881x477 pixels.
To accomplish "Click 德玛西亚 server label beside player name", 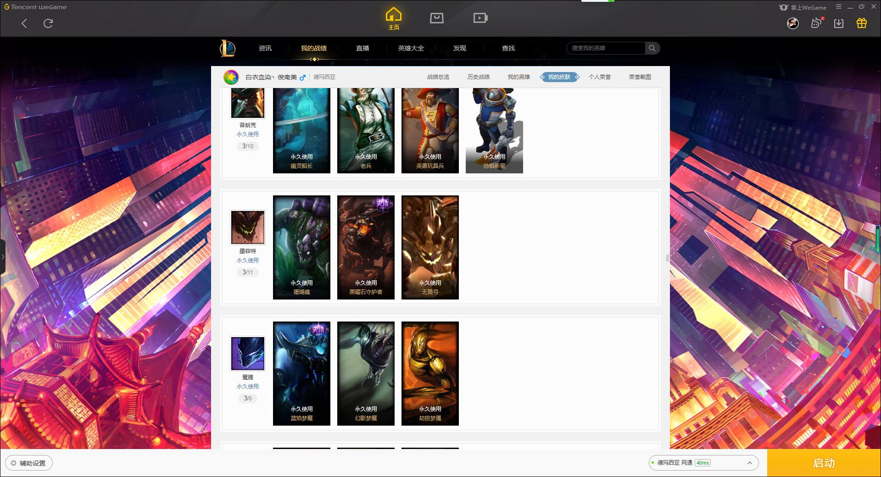I will click(x=324, y=77).
